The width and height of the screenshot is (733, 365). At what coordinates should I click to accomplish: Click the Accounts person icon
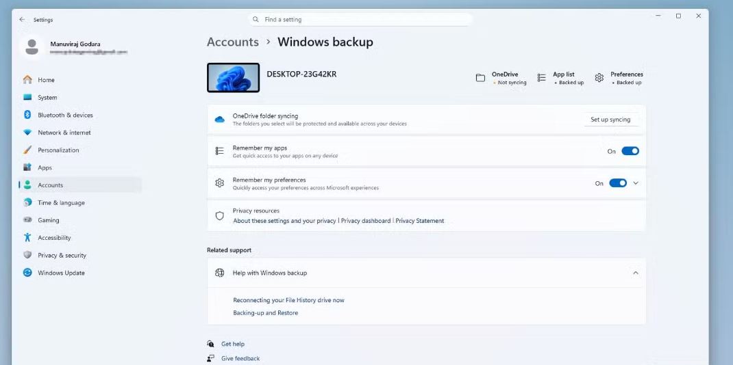(27, 185)
